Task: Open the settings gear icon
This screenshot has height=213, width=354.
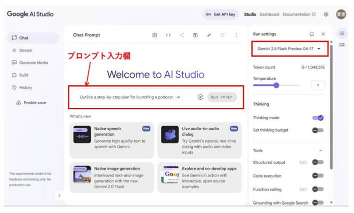Action: (326, 14)
